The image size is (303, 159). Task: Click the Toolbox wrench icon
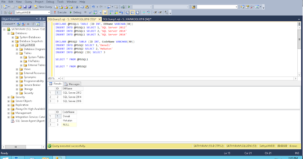tap(252, 7)
